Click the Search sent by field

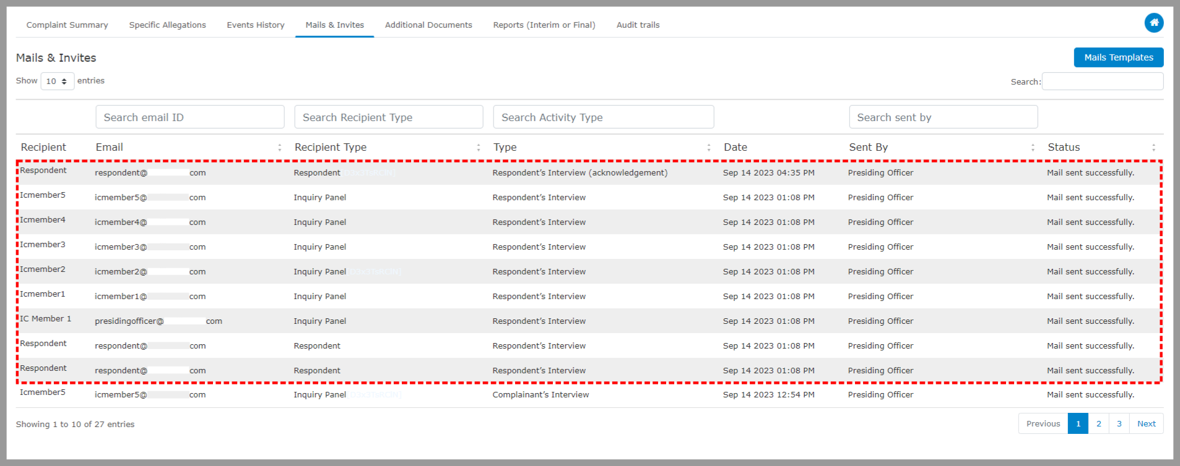pyautogui.click(x=943, y=117)
